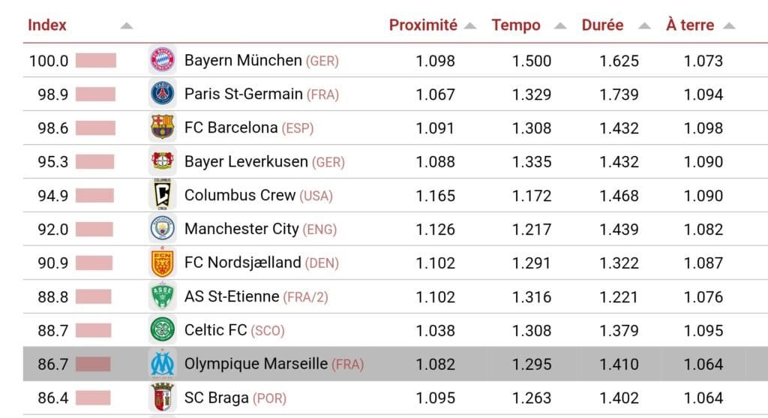Screen dimensions: 768x418
Task: Click the Bayer Leverkusen club logo
Action: pos(163,161)
